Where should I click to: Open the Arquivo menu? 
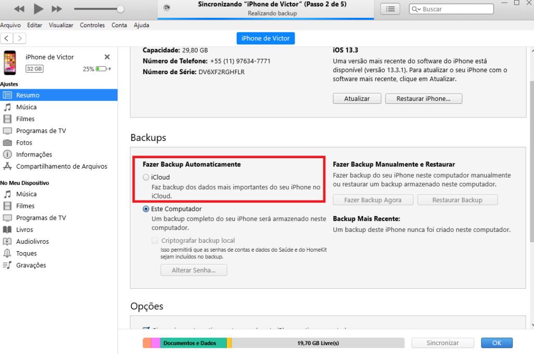pos(10,25)
